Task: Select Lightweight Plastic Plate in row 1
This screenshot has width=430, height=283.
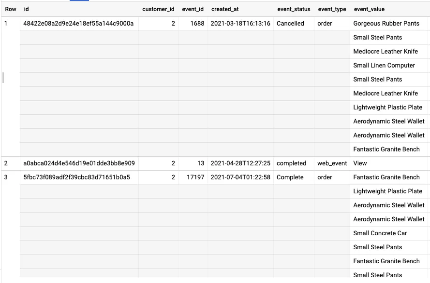Action: (387, 107)
